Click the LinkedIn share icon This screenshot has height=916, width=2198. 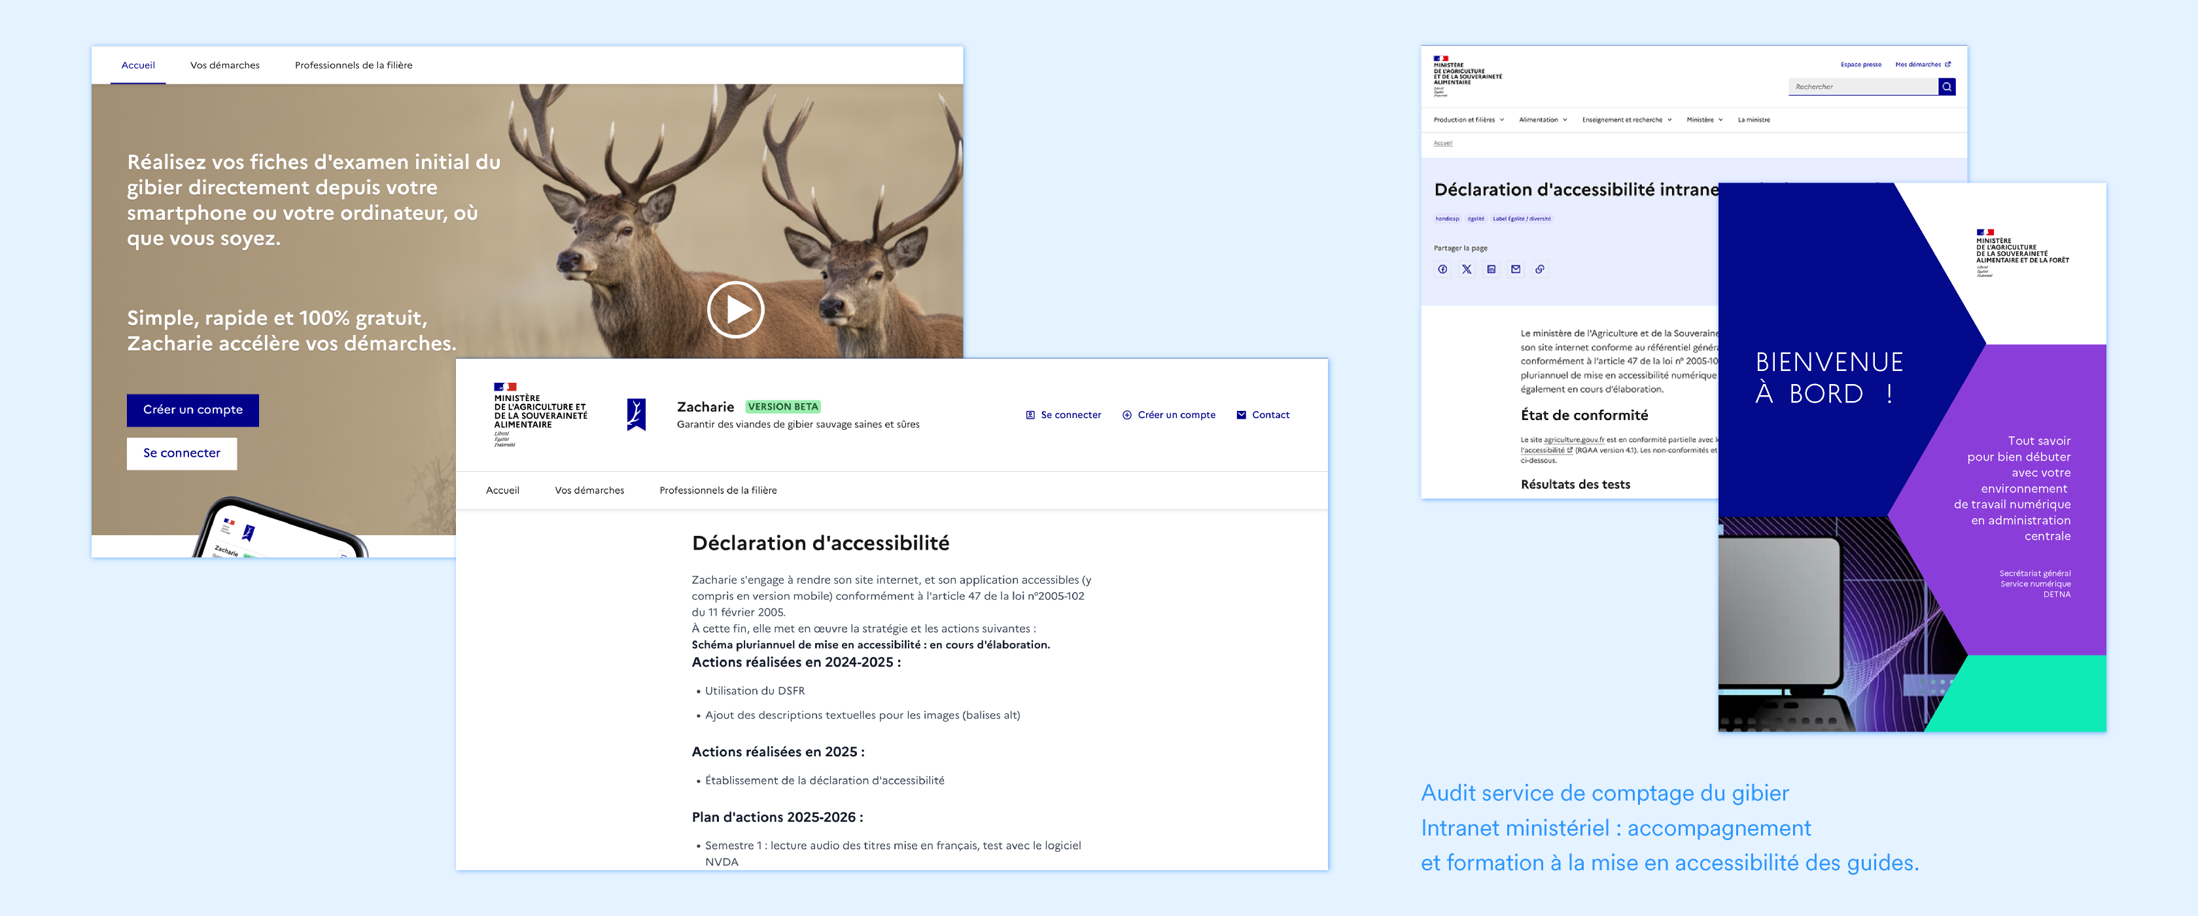(1491, 269)
